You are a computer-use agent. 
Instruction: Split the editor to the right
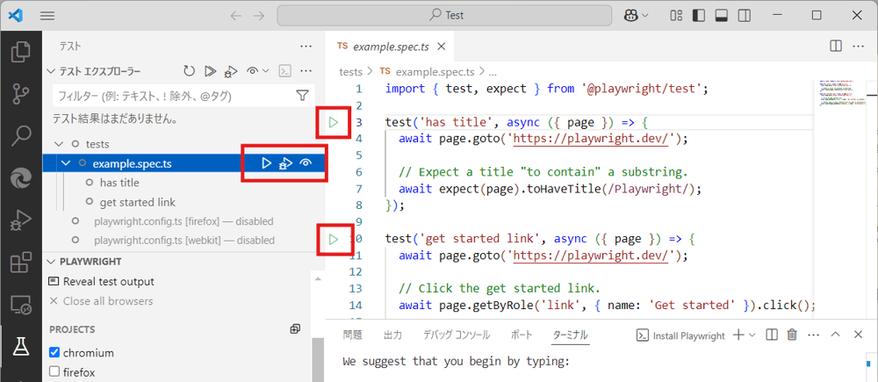836,47
